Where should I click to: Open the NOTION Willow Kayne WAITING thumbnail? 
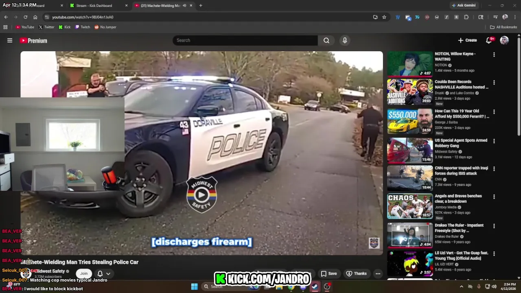tap(410, 64)
